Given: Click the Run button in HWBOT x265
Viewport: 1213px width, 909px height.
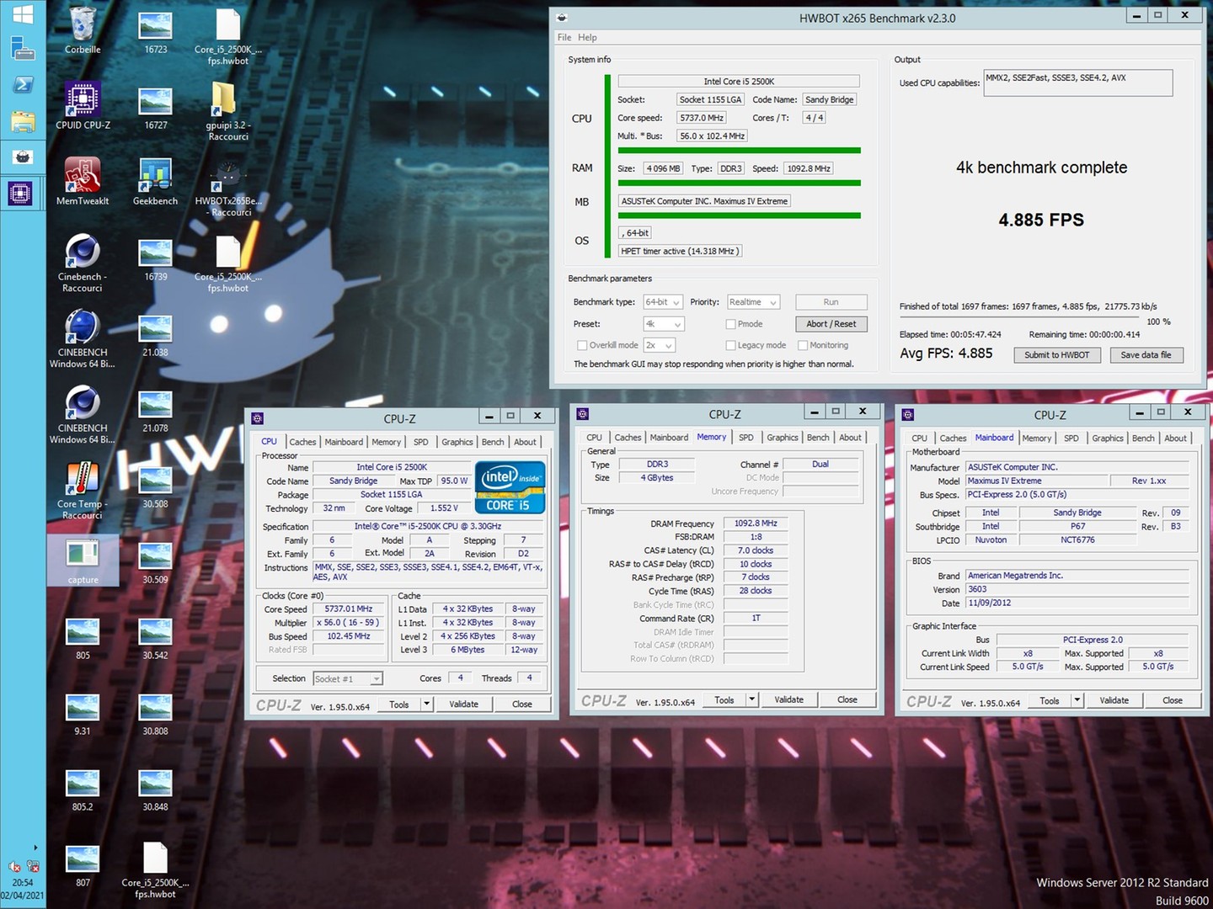Looking at the screenshot, I should pyautogui.click(x=831, y=302).
